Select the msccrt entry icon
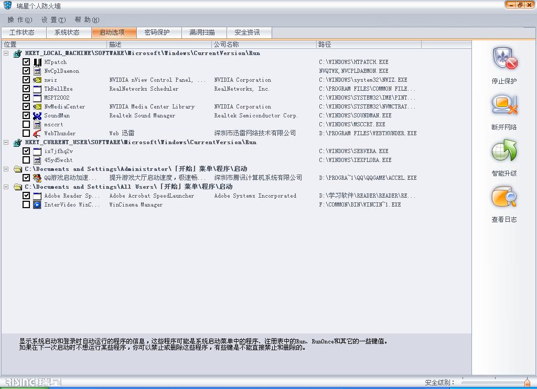The height and width of the screenshot is (389, 537). coord(37,124)
